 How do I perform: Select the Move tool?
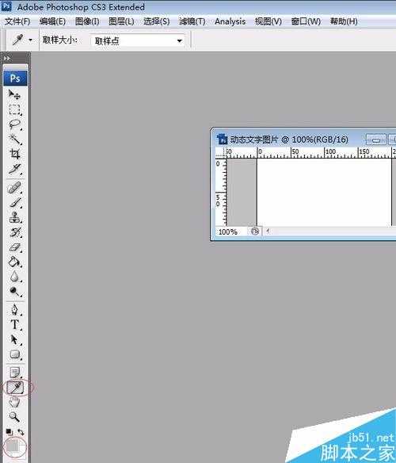click(x=14, y=94)
